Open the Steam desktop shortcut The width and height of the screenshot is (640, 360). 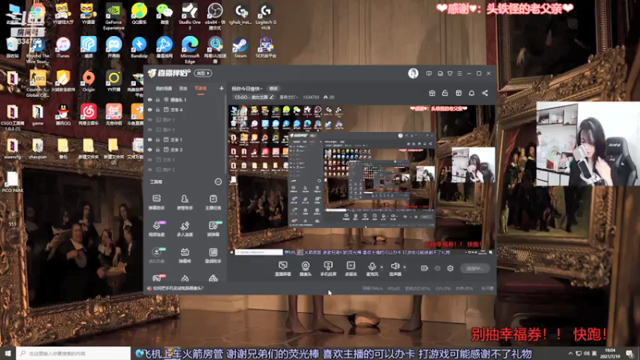coord(241,48)
